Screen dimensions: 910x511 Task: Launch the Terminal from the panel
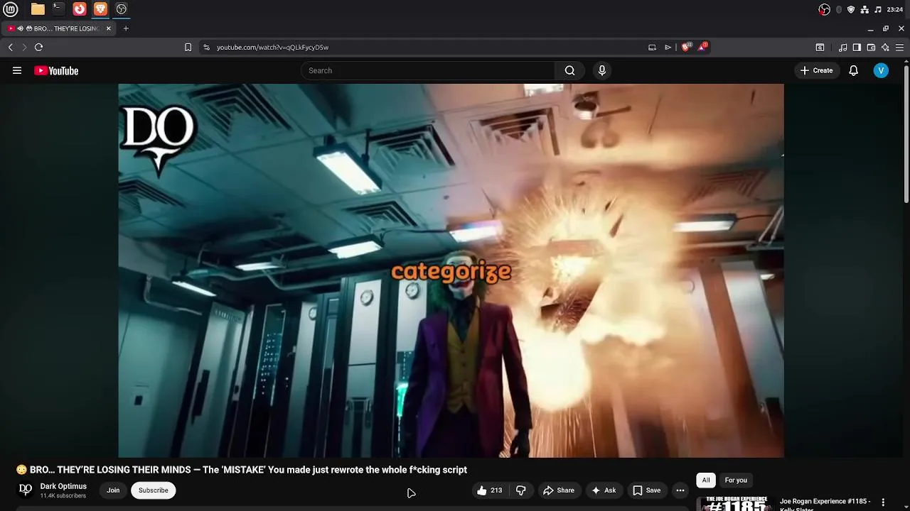click(58, 9)
